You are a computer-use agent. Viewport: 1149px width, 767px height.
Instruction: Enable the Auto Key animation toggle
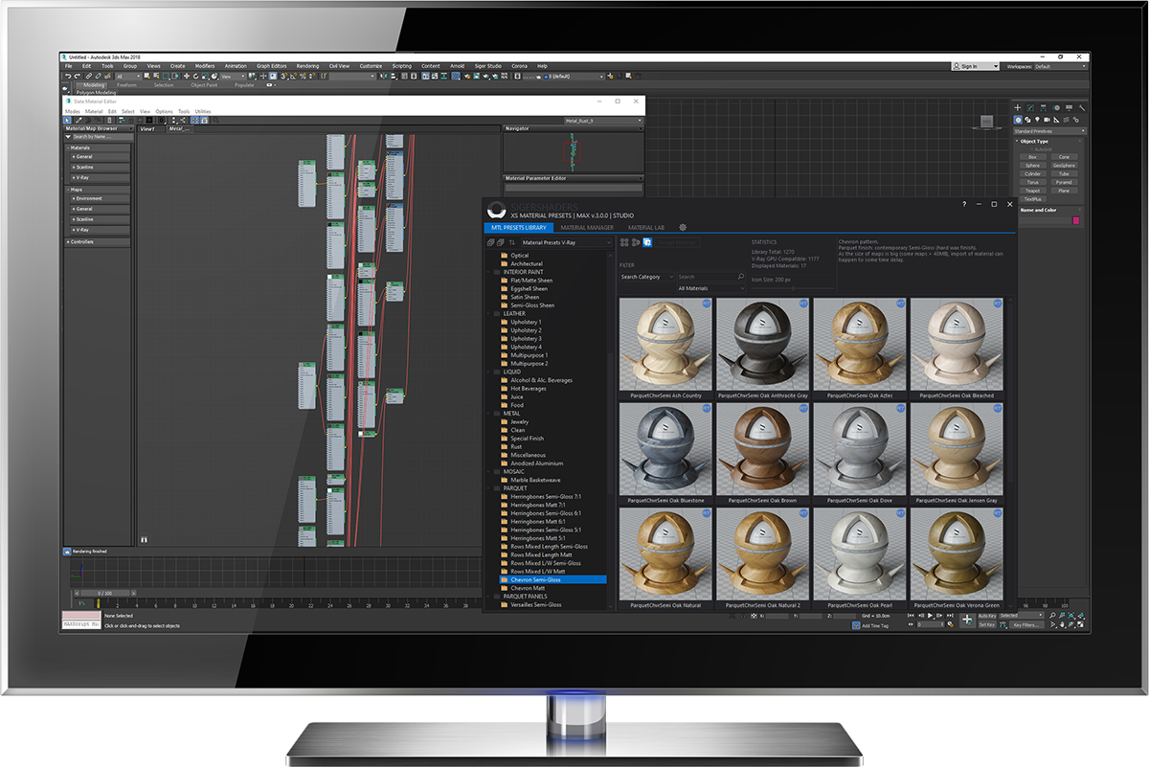click(987, 616)
